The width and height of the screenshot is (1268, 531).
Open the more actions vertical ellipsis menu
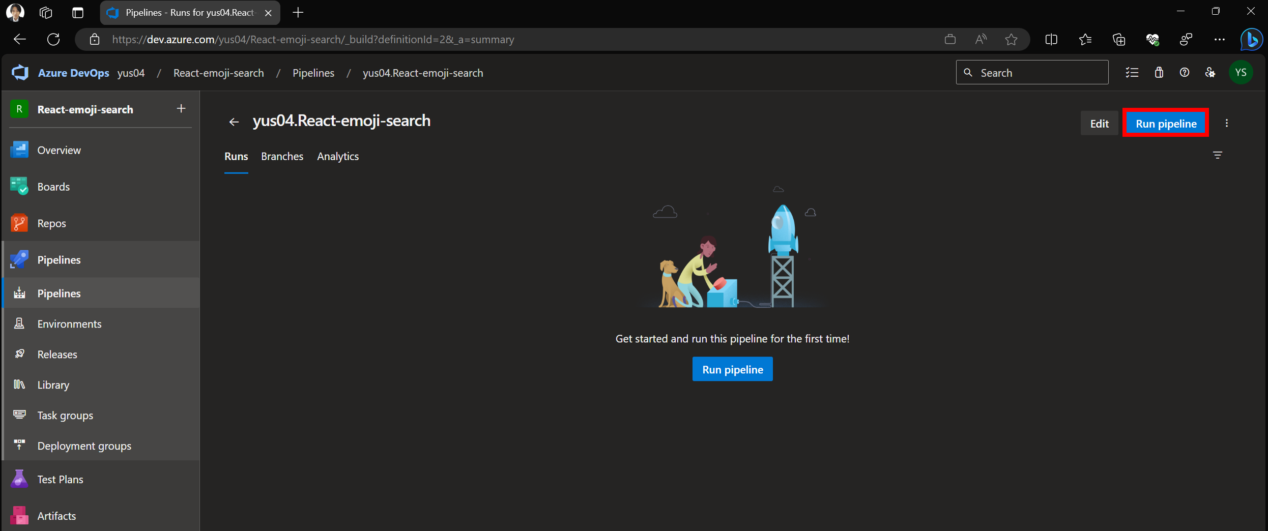click(x=1227, y=124)
